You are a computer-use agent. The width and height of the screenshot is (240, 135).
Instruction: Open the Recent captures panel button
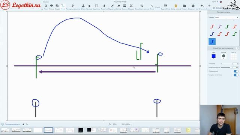pyautogui.click(x=10, y=124)
